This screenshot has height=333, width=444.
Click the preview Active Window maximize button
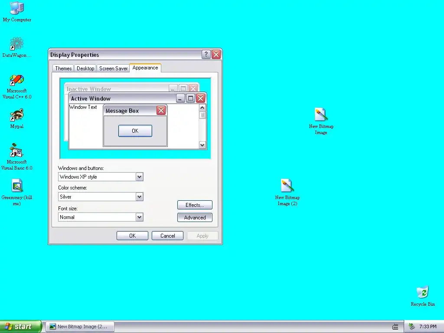pyautogui.click(x=190, y=98)
